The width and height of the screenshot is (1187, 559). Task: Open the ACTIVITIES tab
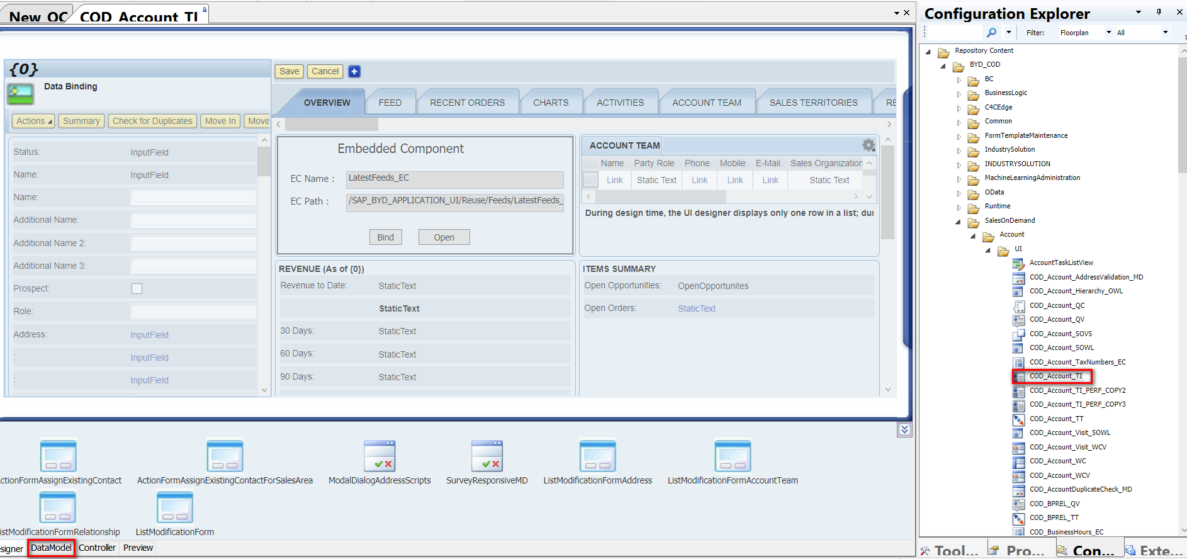point(621,103)
